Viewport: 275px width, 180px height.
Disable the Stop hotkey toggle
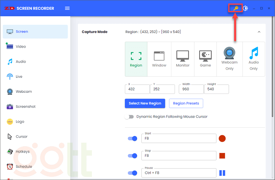pos(133,156)
